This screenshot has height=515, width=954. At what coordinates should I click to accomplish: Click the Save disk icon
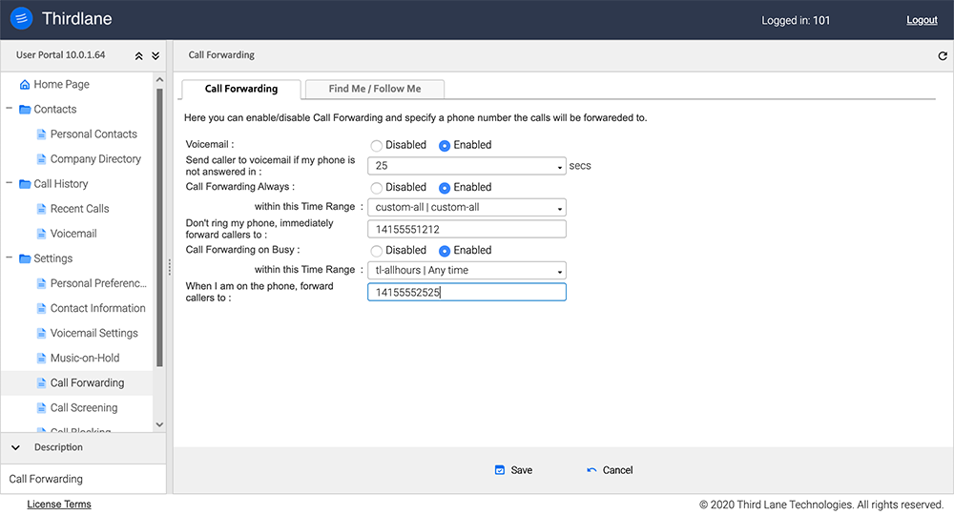(x=499, y=470)
